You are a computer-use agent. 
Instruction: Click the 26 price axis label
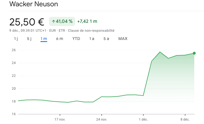pos(13,50)
